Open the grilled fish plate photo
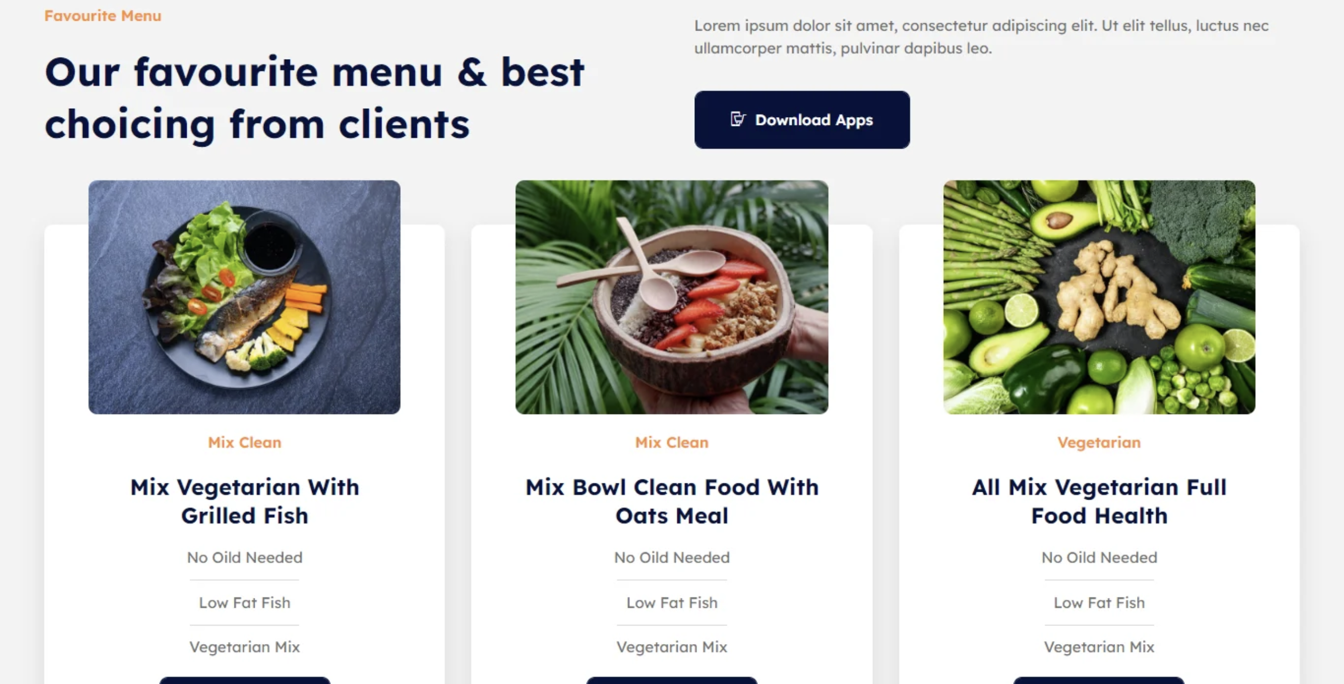This screenshot has width=1344, height=684. point(245,297)
